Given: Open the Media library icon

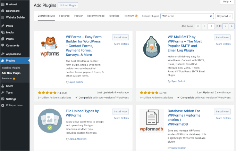Looking at the screenshot, I should pos(3,32).
